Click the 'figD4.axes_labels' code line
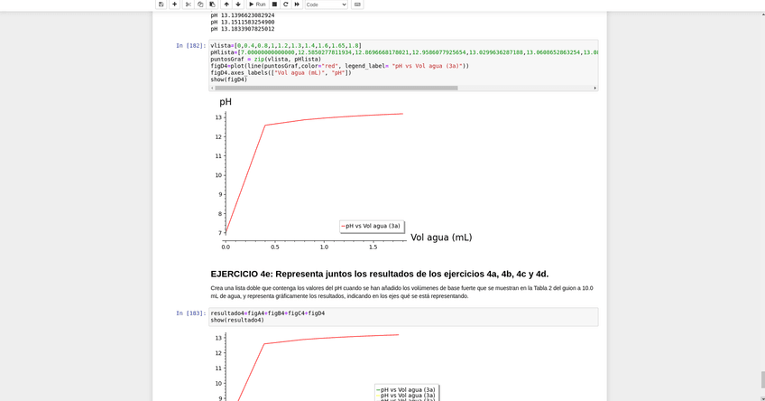Screen dimensions: 765x401 (x=281, y=73)
